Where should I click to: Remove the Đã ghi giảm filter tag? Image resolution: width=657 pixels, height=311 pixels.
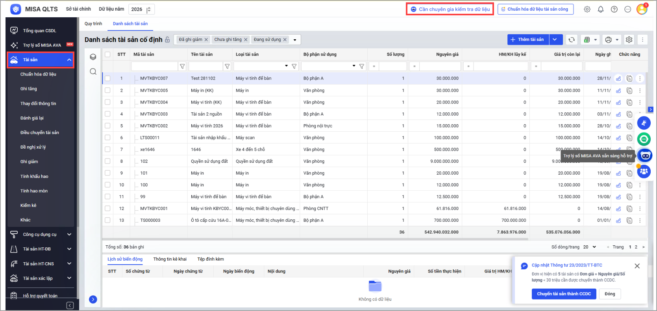click(x=206, y=40)
